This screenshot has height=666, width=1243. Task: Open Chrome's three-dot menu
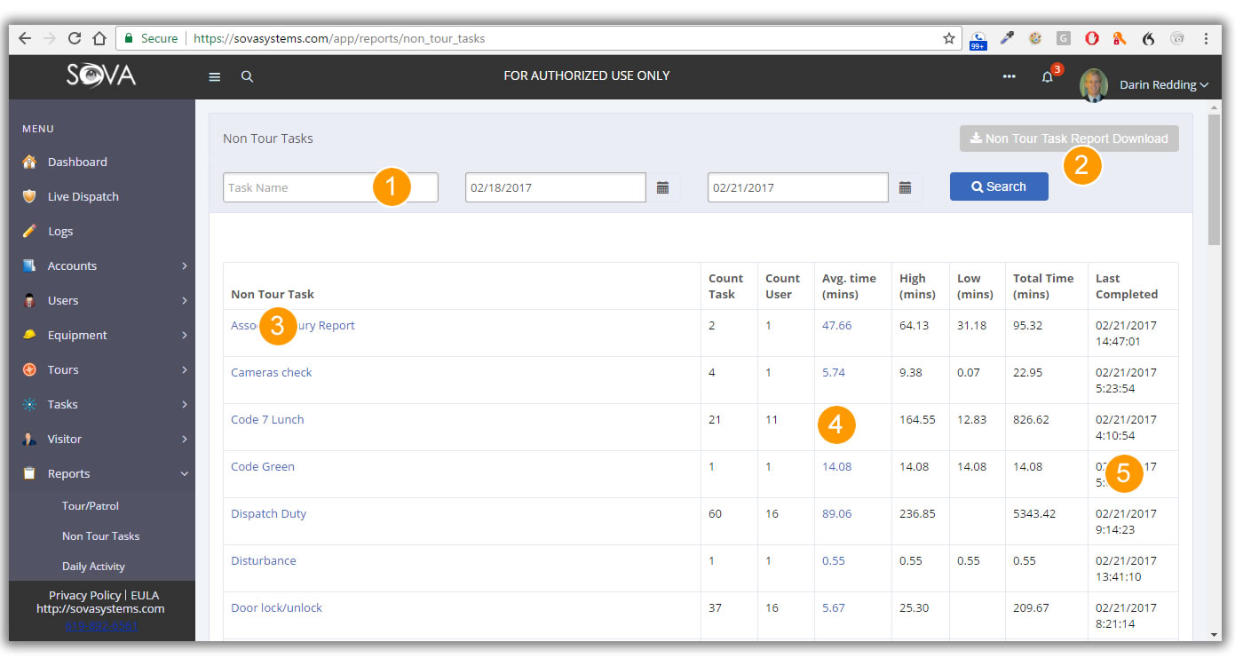pyautogui.click(x=1206, y=38)
